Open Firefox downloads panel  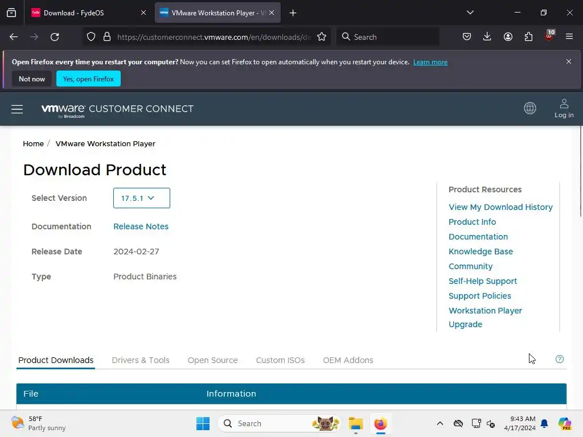tap(487, 37)
